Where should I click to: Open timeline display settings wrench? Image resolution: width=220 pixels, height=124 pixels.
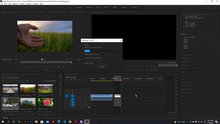click(x=82, y=80)
